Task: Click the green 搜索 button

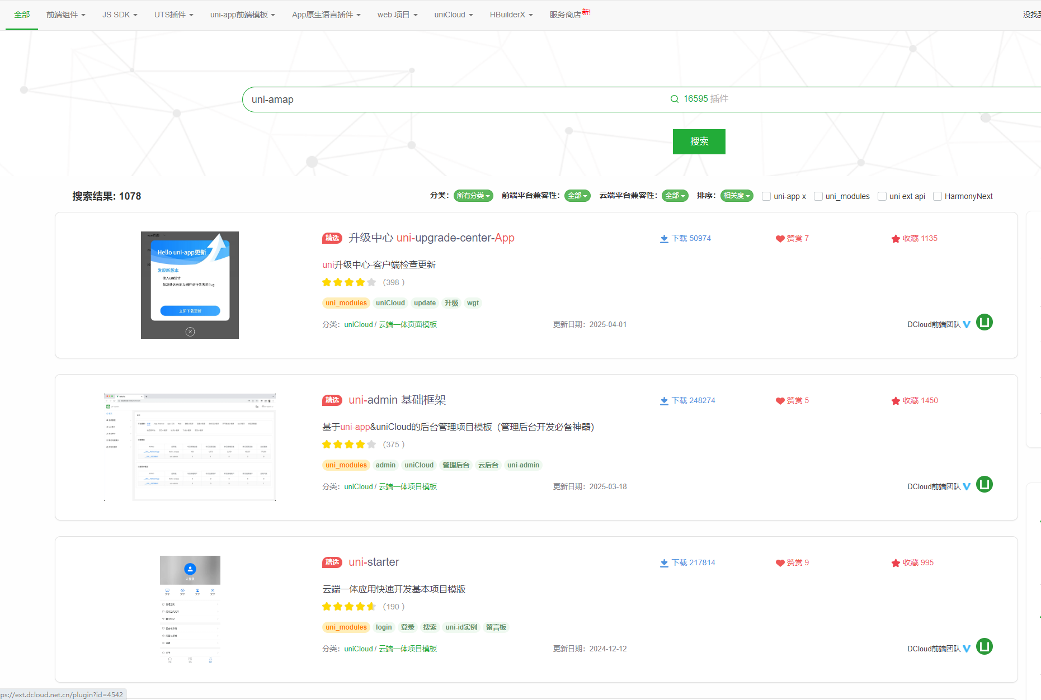Action: point(699,141)
